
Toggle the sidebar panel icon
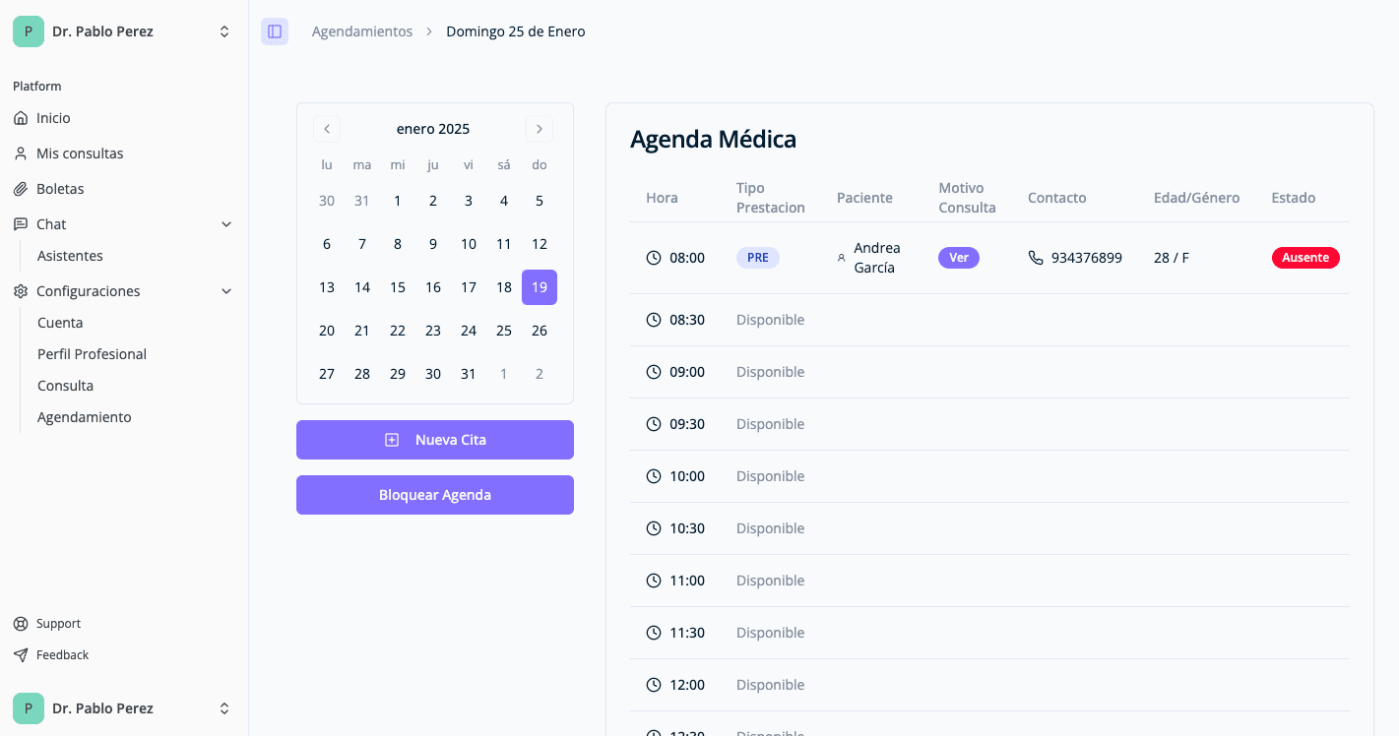point(275,31)
